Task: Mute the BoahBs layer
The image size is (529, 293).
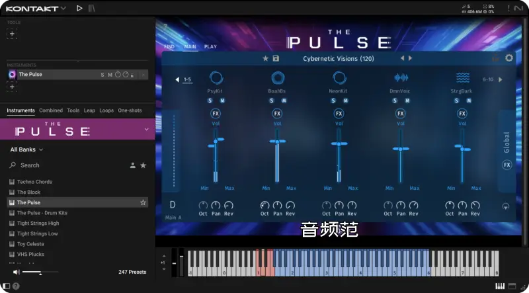Action: click(284, 101)
